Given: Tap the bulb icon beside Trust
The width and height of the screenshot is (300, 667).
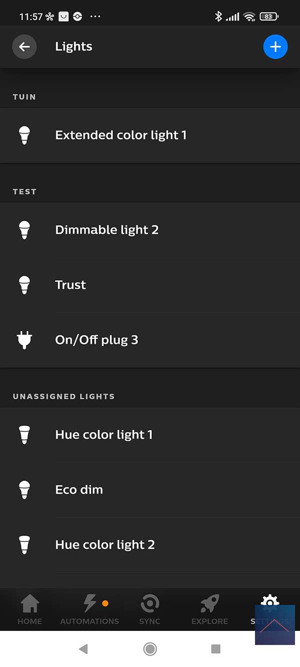Looking at the screenshot, I should point(24,285).
